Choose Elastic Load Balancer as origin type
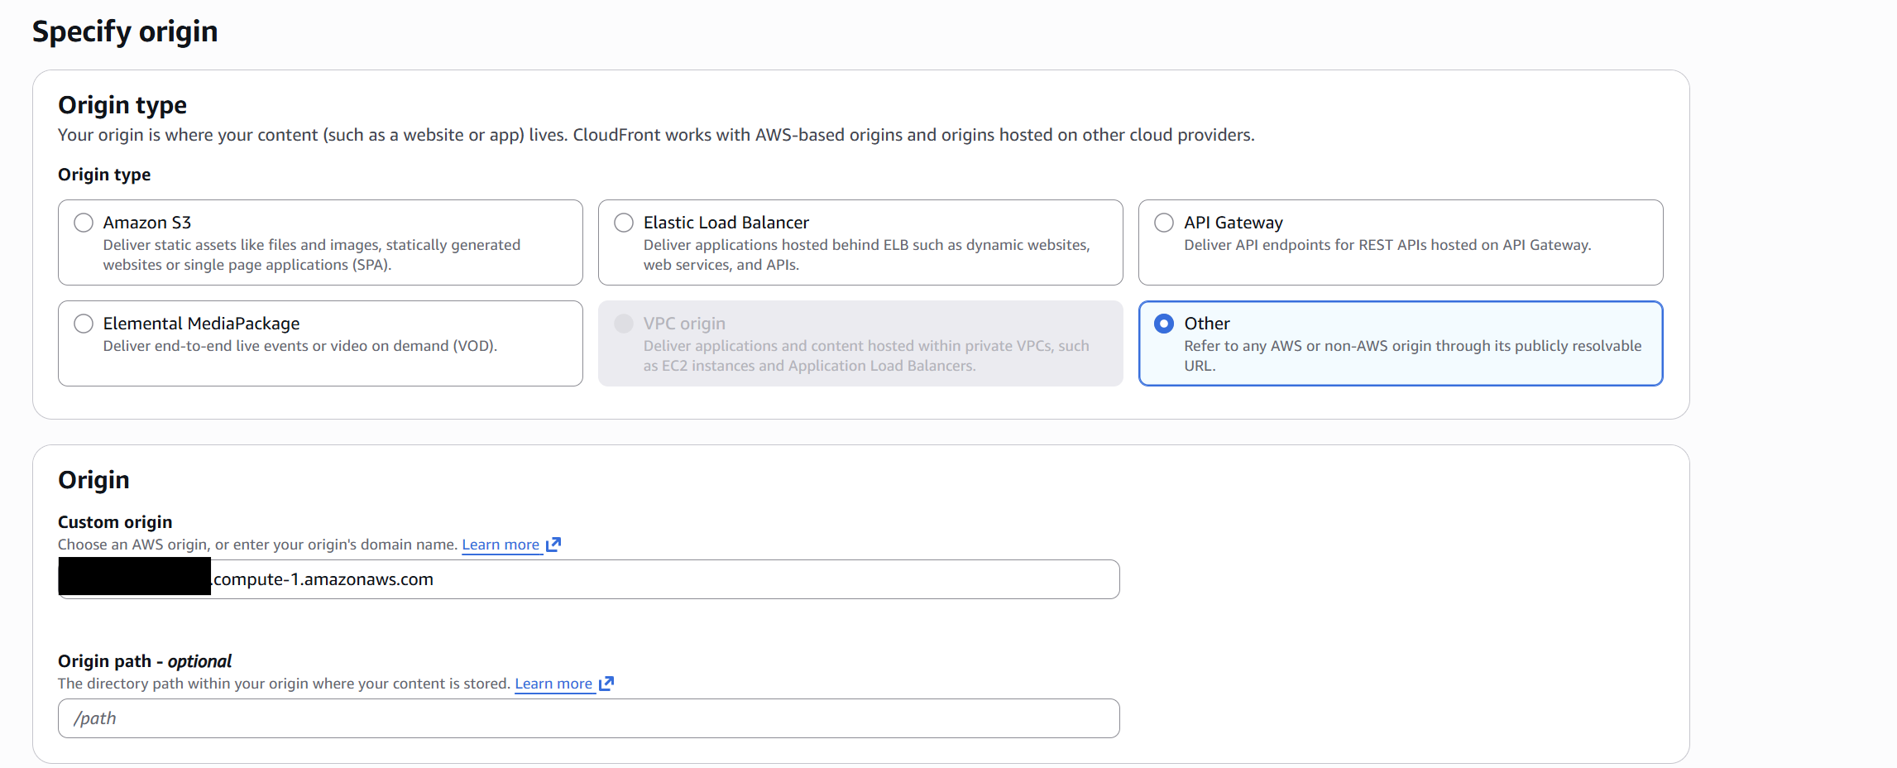The height and width of the screenshot is (768, 1897). pos(624,223)
